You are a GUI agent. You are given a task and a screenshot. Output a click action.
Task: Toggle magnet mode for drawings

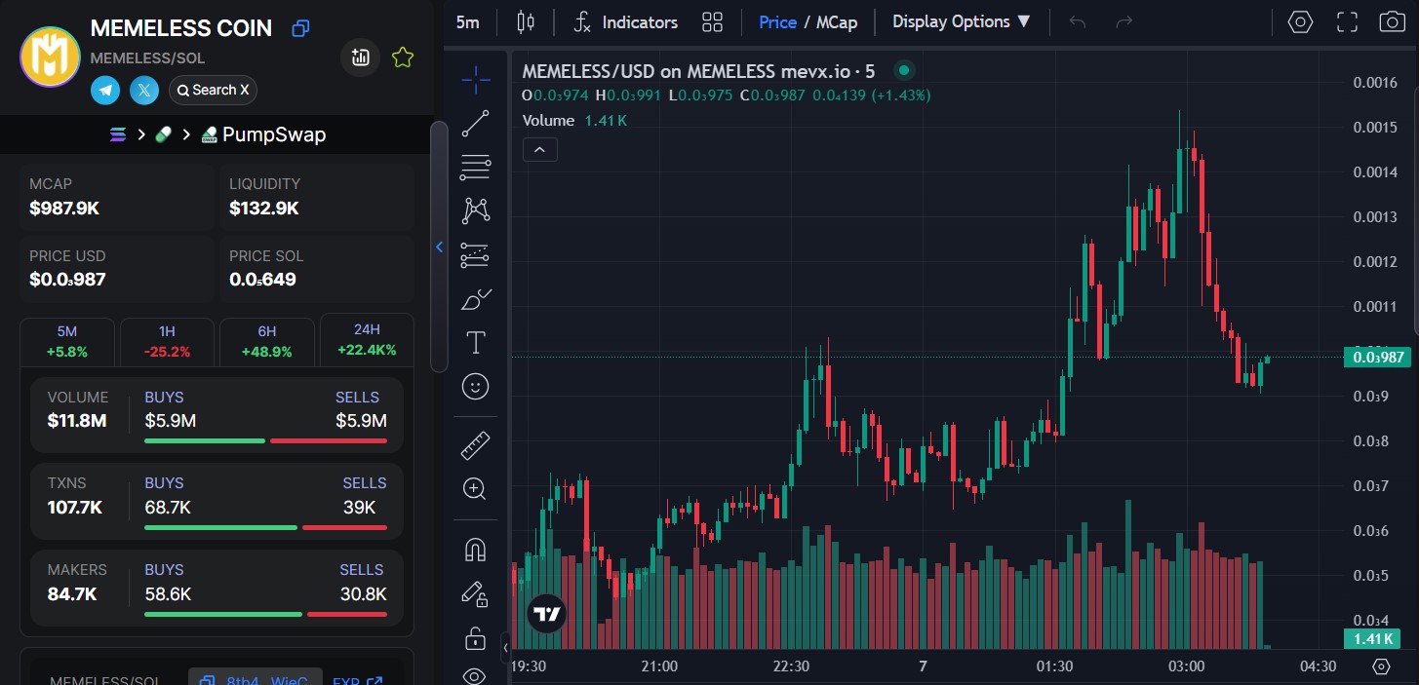(x=475, y=550)
